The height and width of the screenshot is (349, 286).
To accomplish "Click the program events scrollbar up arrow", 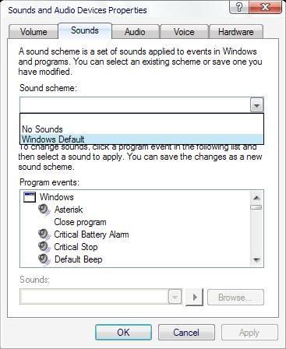I will pos(256,198).
